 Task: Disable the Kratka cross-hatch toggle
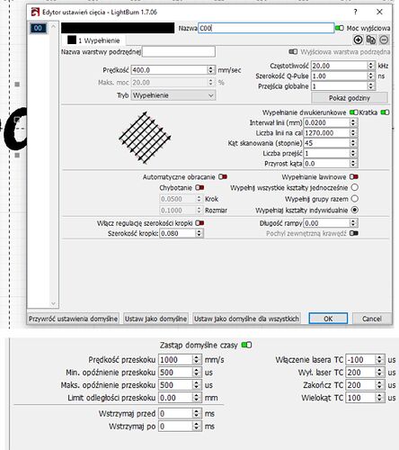[385, 112]
